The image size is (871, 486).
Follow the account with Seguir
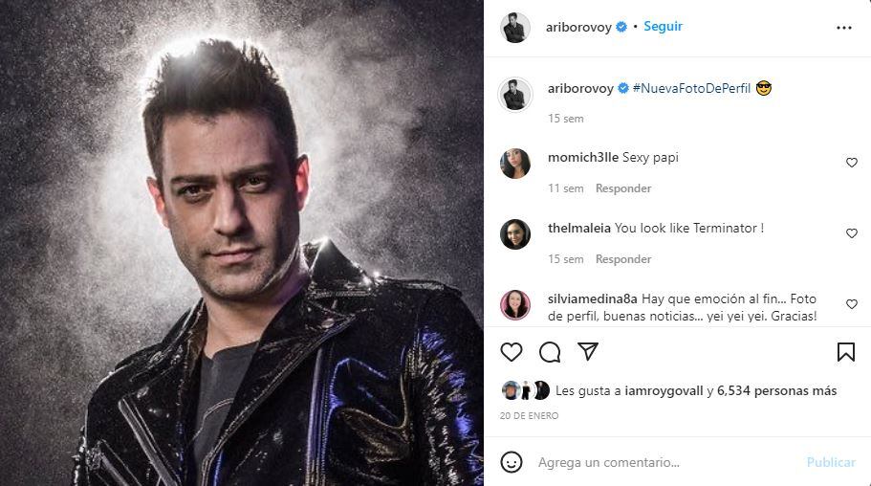pyautogui.click(x=663, y=26)
